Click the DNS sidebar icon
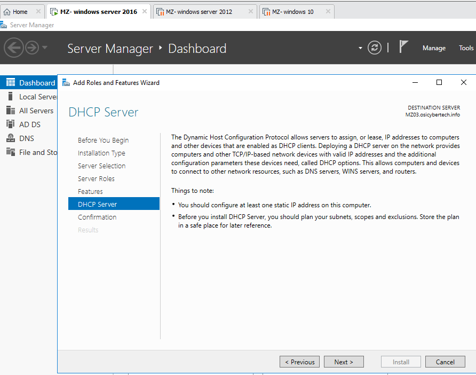The image size is (476, 375). coord(11,138)
